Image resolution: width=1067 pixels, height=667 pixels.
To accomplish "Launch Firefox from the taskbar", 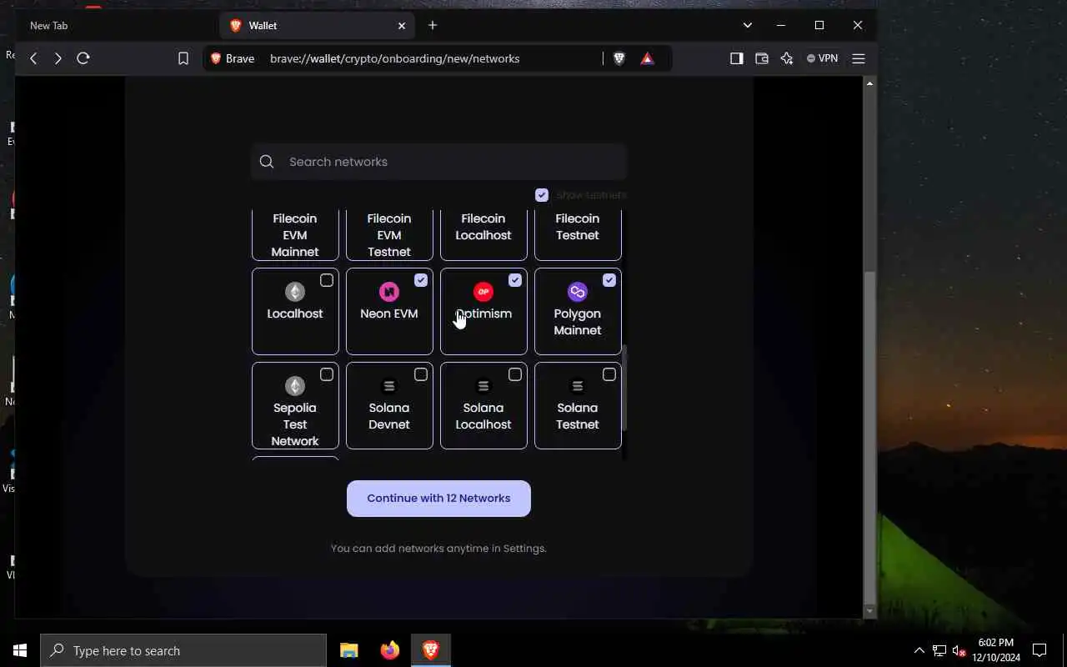I will pos(390,650).
